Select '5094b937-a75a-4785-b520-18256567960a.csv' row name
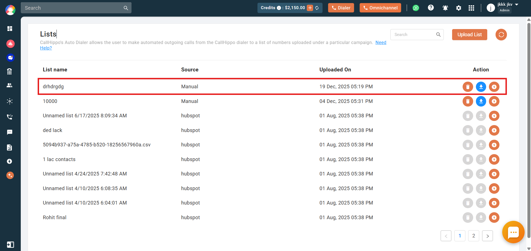 tap(97, 145)
